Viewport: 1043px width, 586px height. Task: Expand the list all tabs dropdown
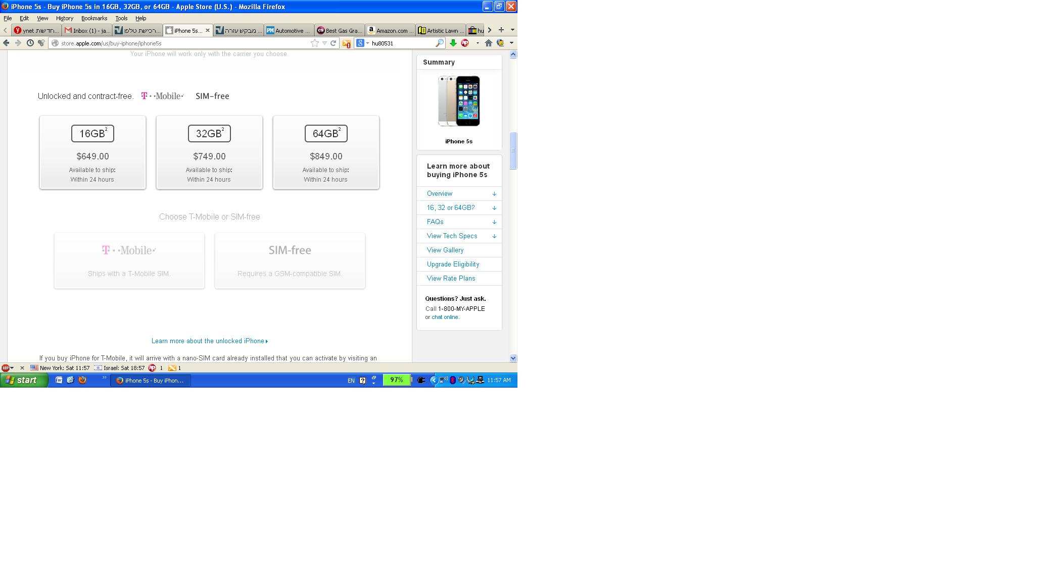click(x=512, y=30)
